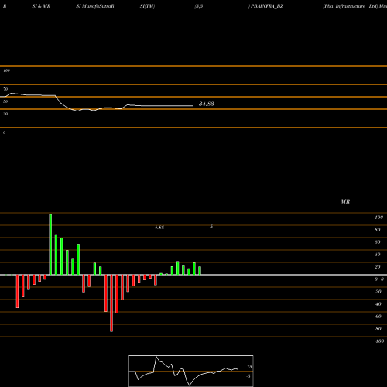Click the tallest green MR histogram bar
The height and width of the screenshot is (387, 387).
[x=50, y=245]
